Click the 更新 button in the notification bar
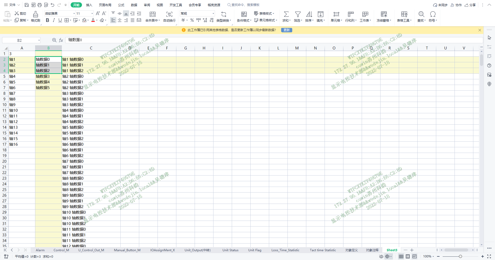495x260 pixels. click(286, 30)
